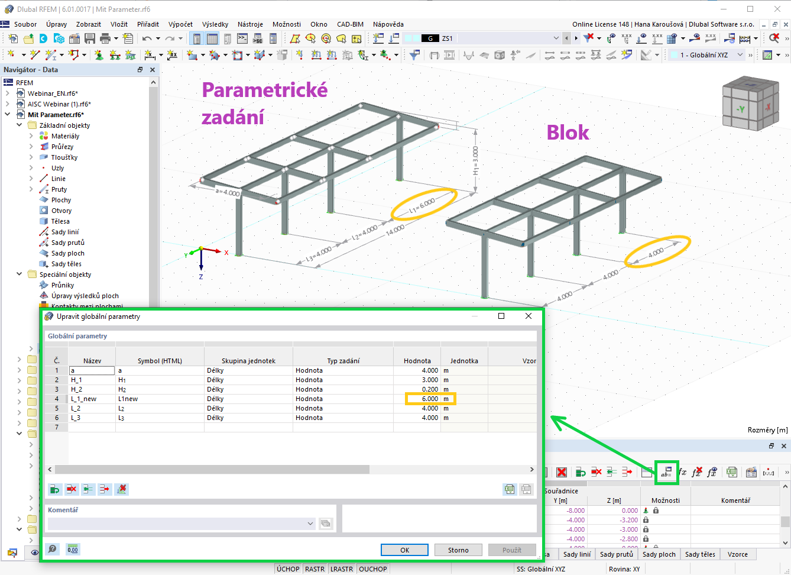
Task: Open the Globální XYZ coordinate system dropdown
Action: pos(740,55)
